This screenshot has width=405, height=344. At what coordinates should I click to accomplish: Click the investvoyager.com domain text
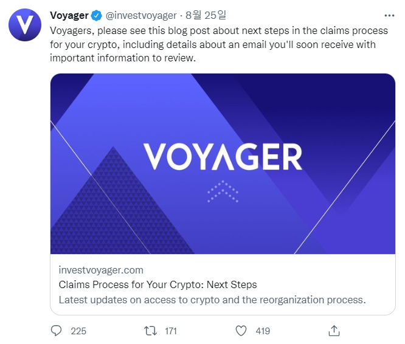(x=101, y=270)
